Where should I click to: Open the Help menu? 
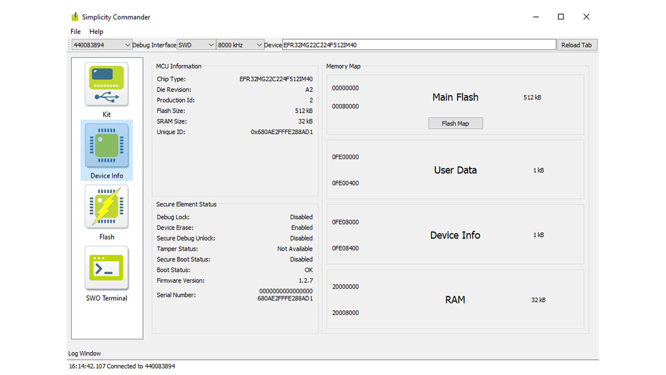click(96, 31)
